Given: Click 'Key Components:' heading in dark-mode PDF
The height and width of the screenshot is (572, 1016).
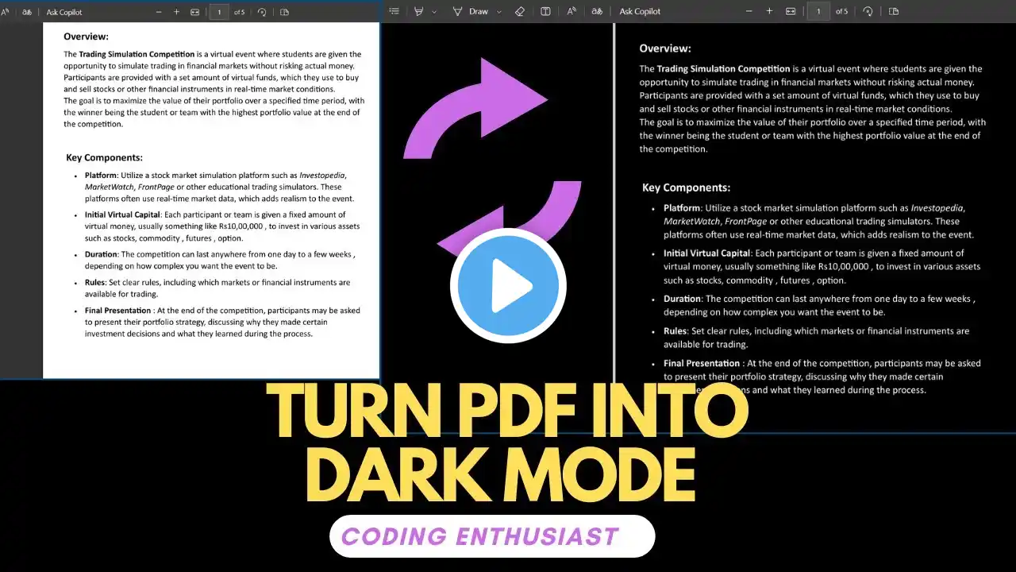Looking at the screenshot, I should tap(686, 188).
